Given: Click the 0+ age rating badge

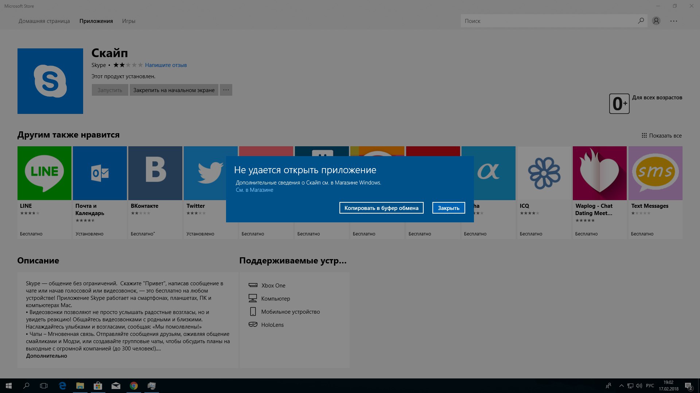Looking at the screenshot, I should (619, 104).
